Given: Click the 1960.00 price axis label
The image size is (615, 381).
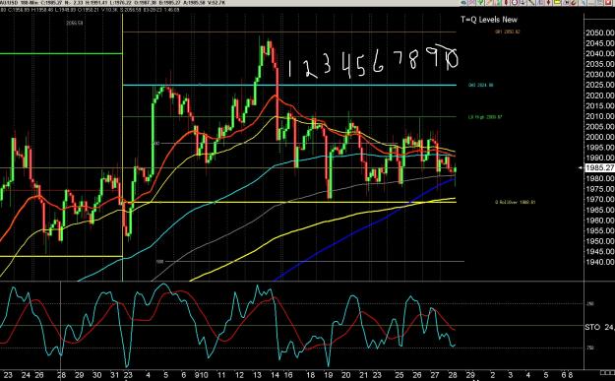Looking at the screenshot, I should point(599,221).
